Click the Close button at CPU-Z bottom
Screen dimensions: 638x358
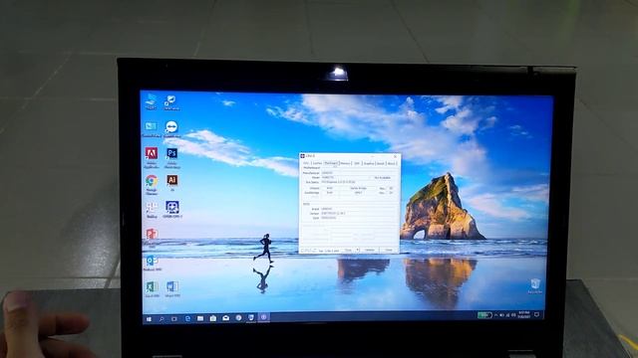tap(389, 250)
